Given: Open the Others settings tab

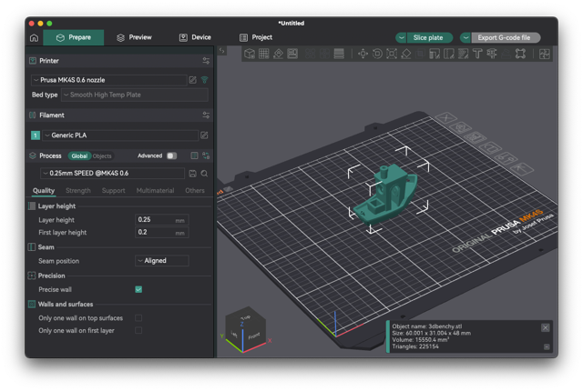Looking at the screenshot, I should [195, 190].
